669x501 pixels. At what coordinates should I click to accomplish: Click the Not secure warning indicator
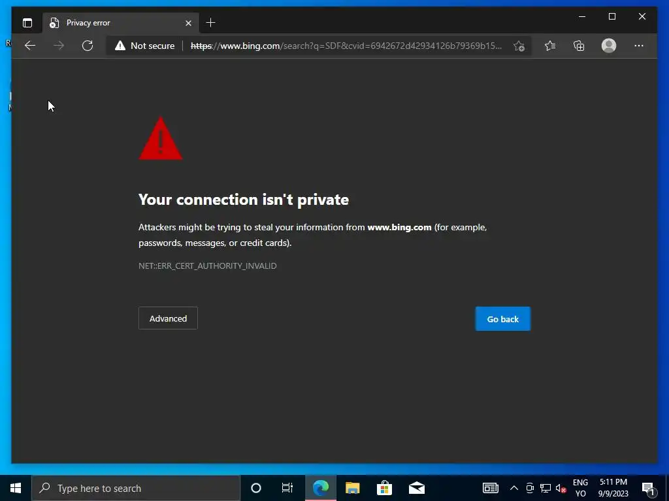(144, 46)
